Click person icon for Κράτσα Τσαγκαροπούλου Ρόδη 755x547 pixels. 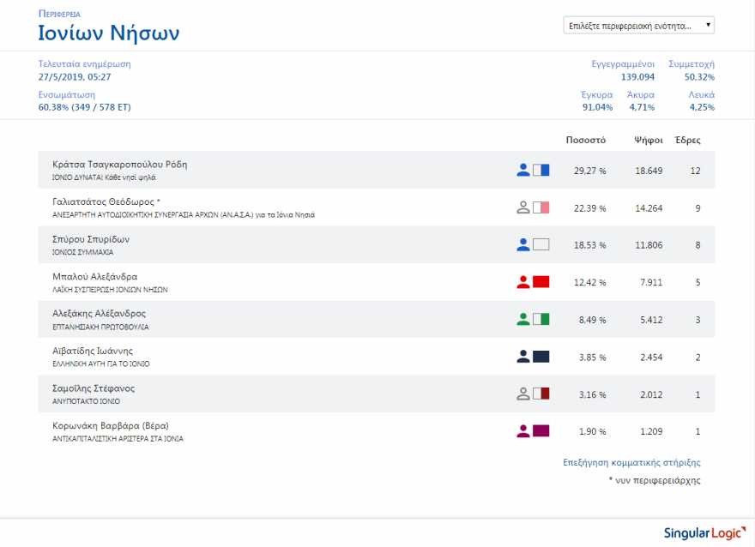523,170
